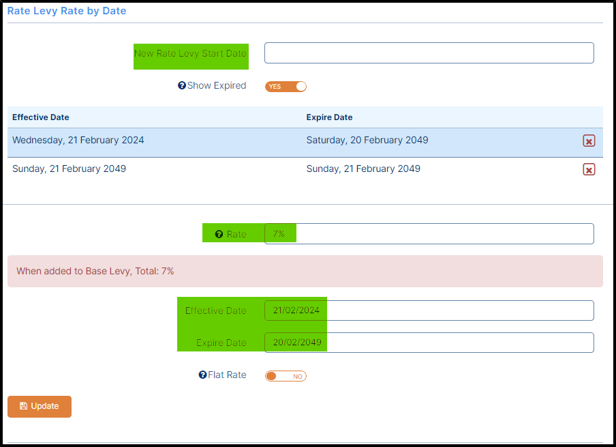The width and height of the screenshot is (616, 447).
Task: Select the Wednesday, 21 February 2024 row
Action: coord(78,141)
